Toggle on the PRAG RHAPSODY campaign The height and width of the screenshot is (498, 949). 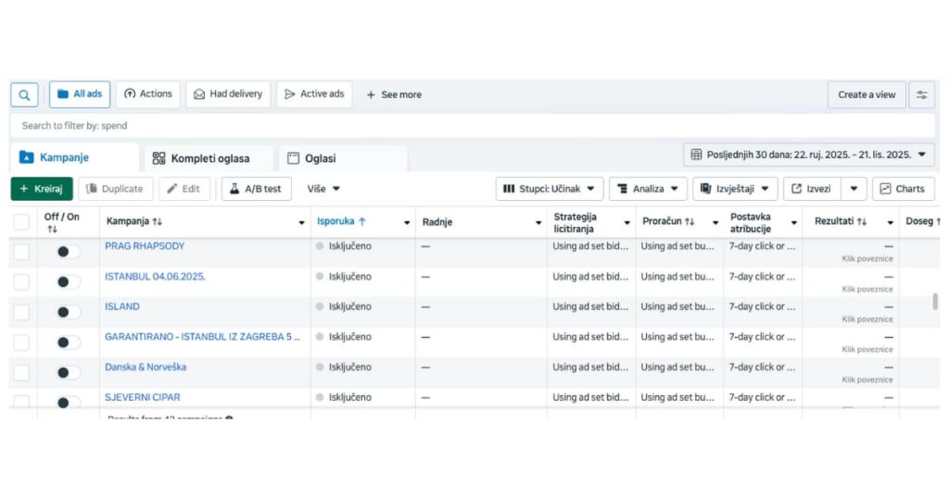[68, 252]
